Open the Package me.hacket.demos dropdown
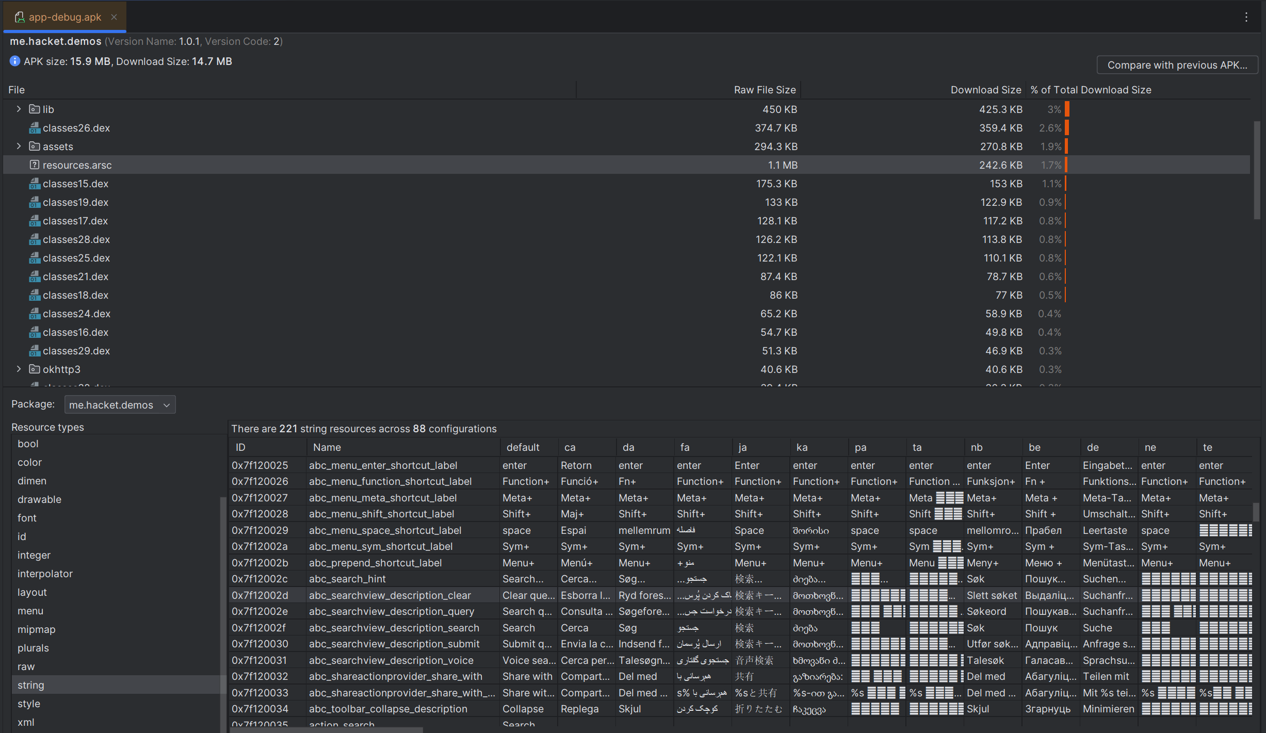Screen dimensions: 1266x733 click(120, 405)
